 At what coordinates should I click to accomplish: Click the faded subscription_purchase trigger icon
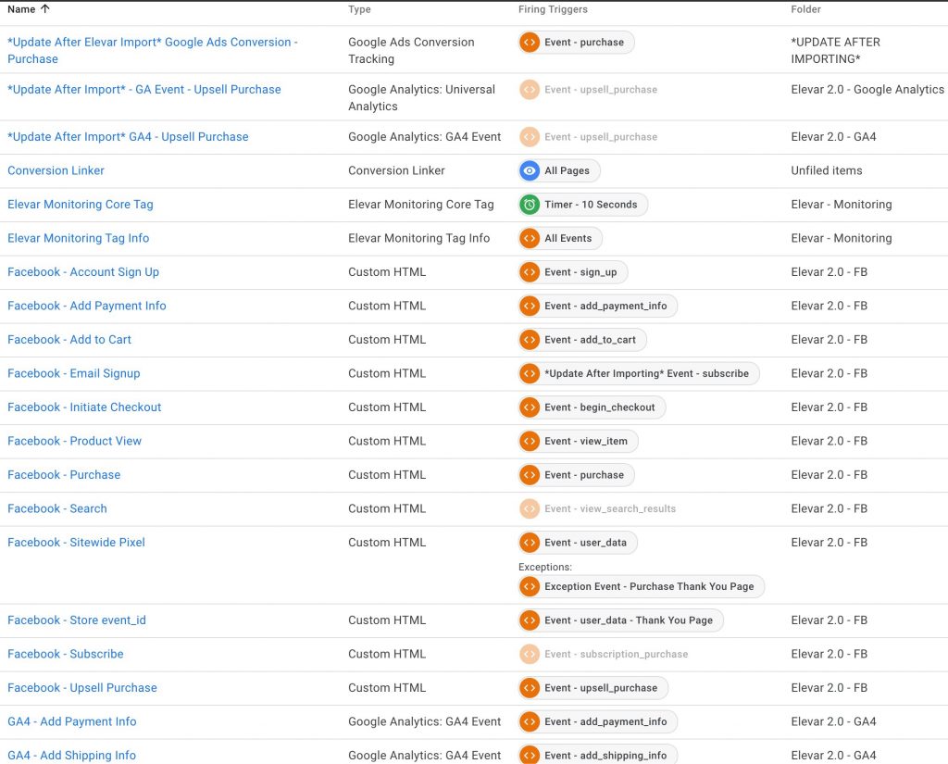pos(530,655)
